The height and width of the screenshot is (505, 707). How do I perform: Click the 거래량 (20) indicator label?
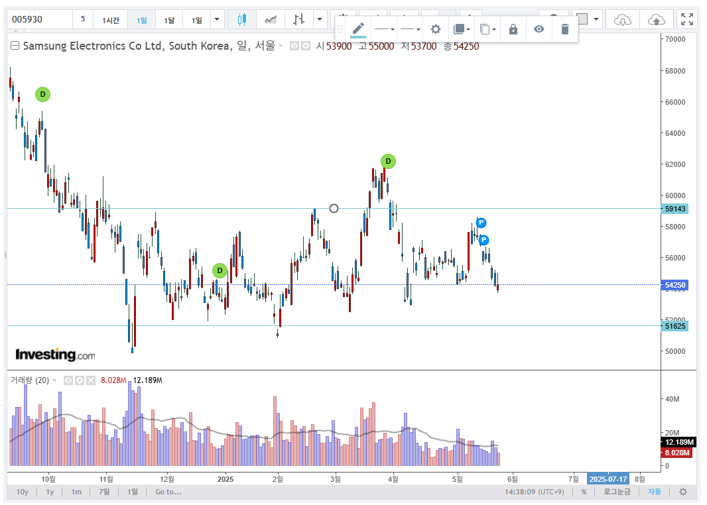30,380
